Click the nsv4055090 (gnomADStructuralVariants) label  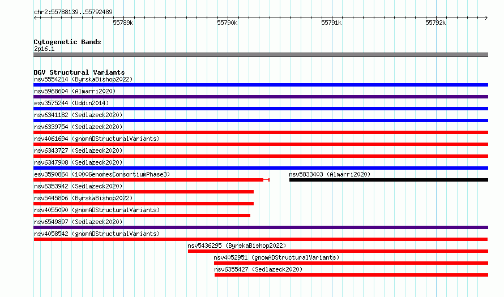tap(97, 210)
